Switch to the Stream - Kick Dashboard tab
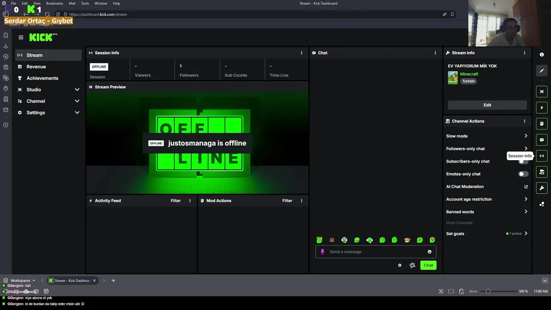 [72, 280]
